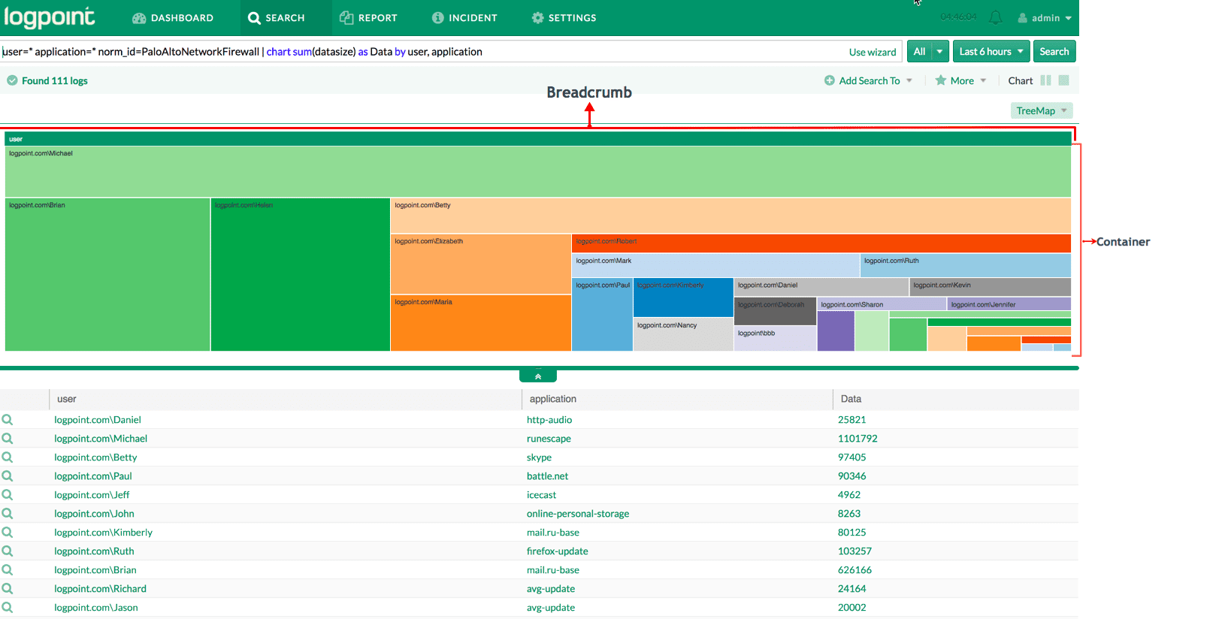Expand the All dropdown arrow
1222x619 pixels.
(x=940, y=51)
